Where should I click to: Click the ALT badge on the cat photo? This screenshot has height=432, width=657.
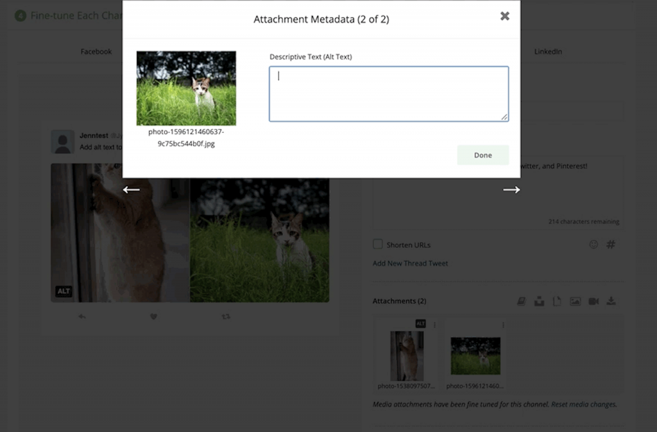tap(64, 291)
